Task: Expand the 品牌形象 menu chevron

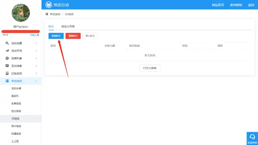Action: (x=36, y=58)
